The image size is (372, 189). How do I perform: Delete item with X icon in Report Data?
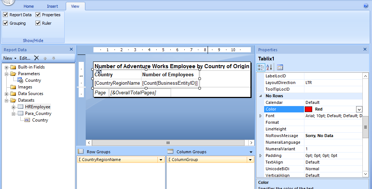36,58
